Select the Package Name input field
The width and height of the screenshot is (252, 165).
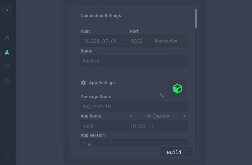[x=134, y=106]
